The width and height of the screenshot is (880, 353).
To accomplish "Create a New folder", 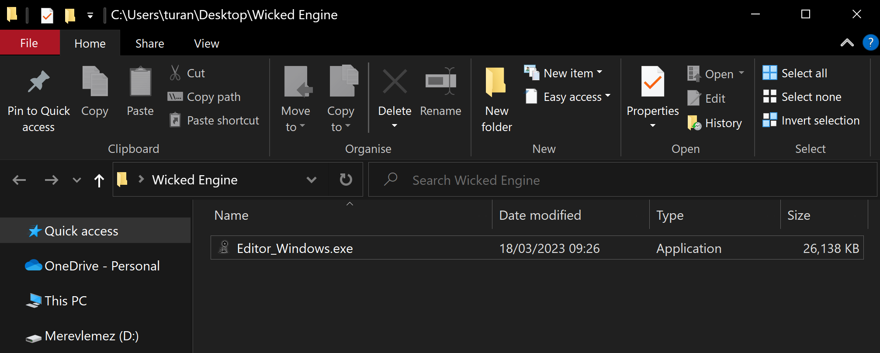I will (497, 100).
